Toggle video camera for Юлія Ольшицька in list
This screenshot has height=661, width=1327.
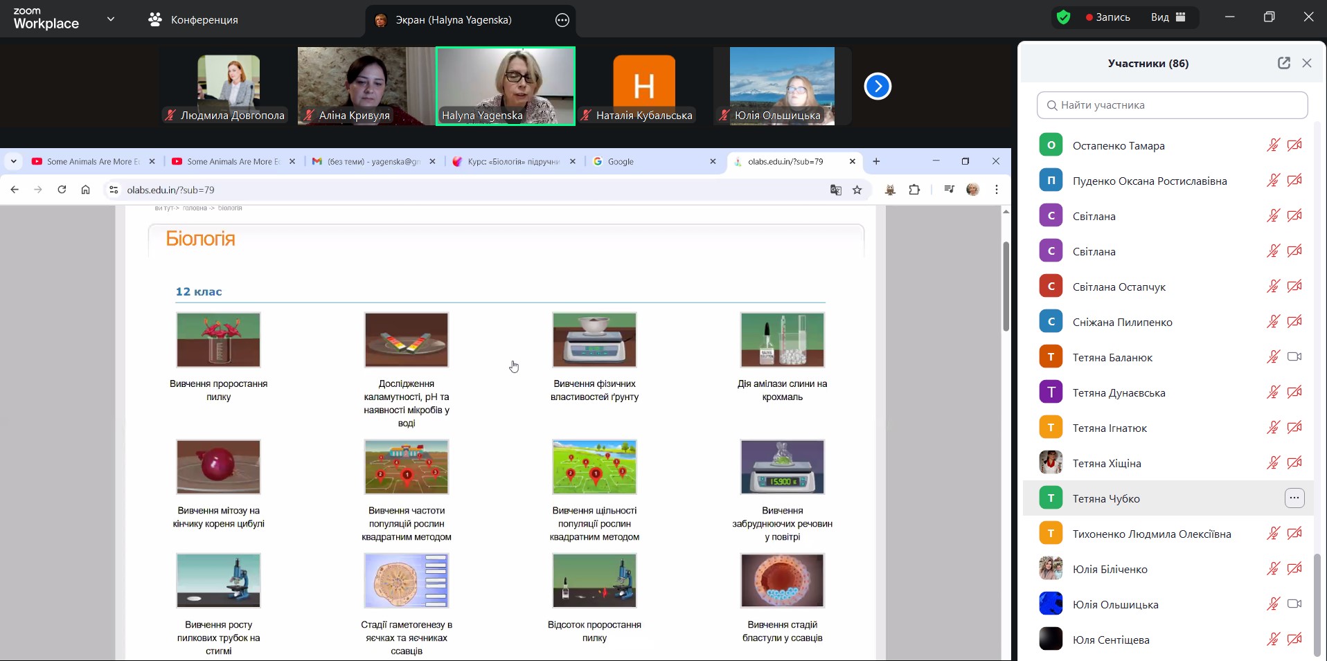(x=1294, y=604)
